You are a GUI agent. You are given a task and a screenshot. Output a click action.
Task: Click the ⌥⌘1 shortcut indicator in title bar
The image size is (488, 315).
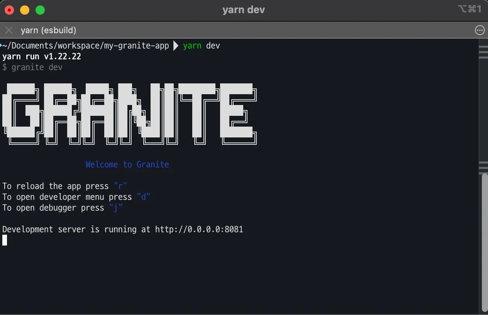[469, 9]
